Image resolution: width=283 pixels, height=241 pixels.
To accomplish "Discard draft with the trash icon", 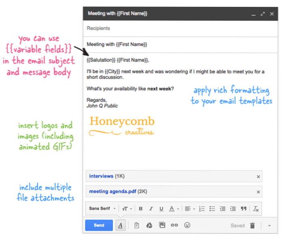I will 253,226.
